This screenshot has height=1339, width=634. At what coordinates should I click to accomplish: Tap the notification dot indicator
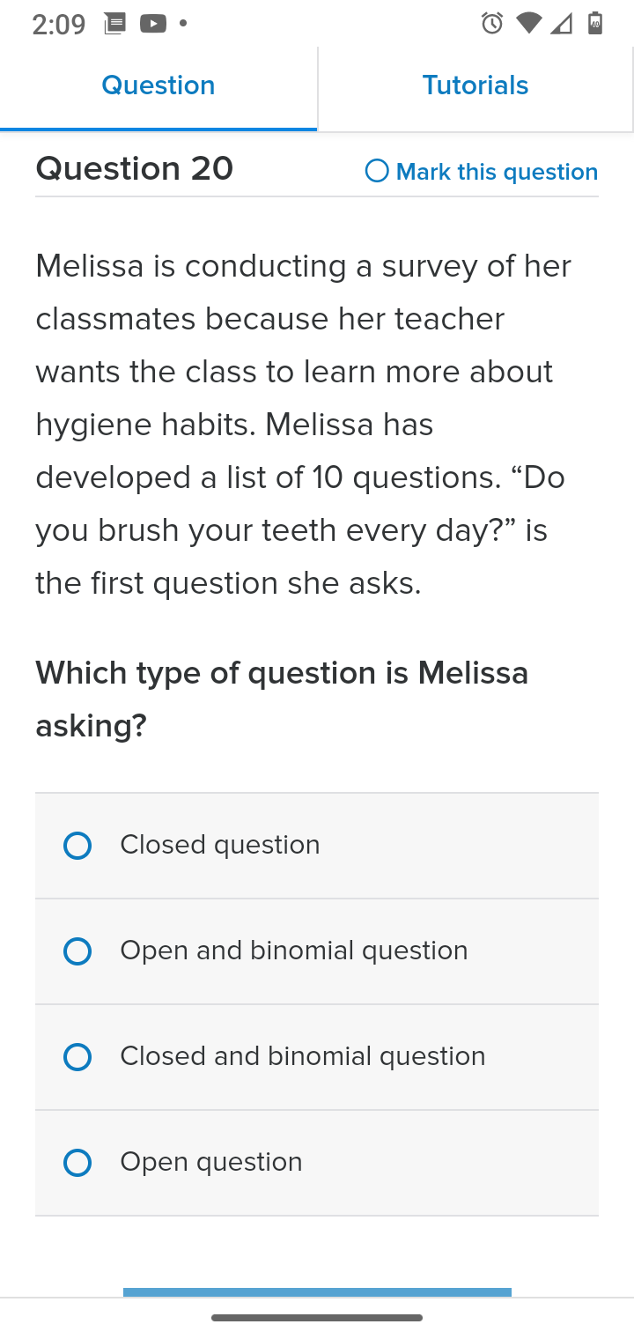click(x=183, y=24)
